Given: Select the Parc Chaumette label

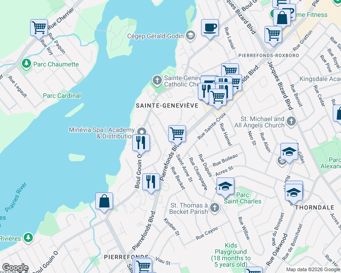Looking at the screenshot, I should (56, 64).
